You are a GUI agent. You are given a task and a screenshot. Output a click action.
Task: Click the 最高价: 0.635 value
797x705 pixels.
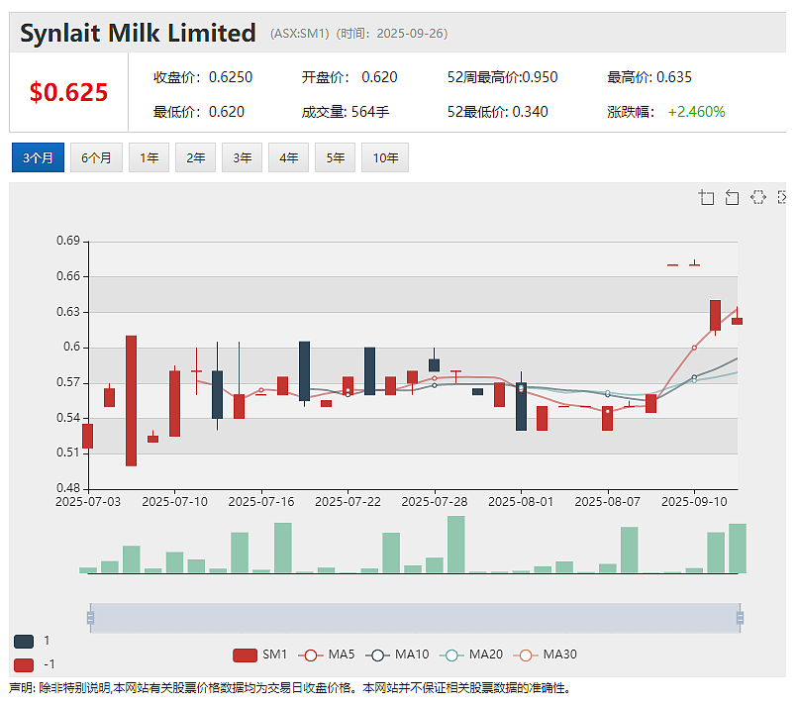pos(649,77)
